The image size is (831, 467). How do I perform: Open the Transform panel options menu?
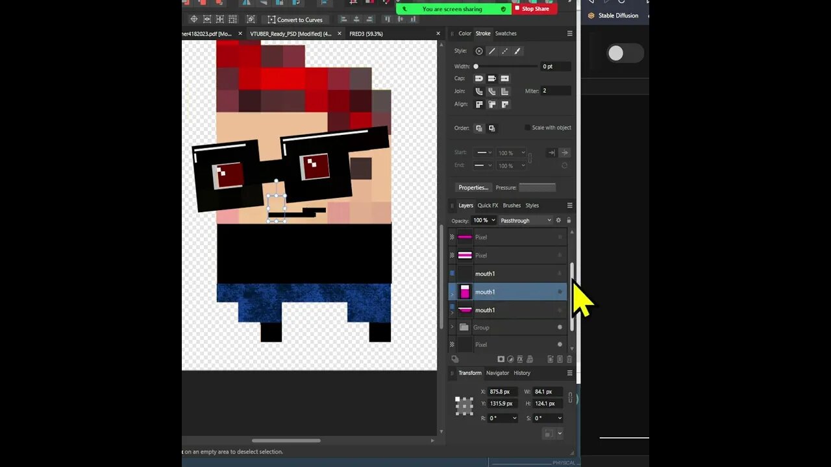pos(569,373)
